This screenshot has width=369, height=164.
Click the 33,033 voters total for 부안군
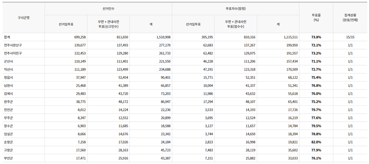tap(292, 158)
